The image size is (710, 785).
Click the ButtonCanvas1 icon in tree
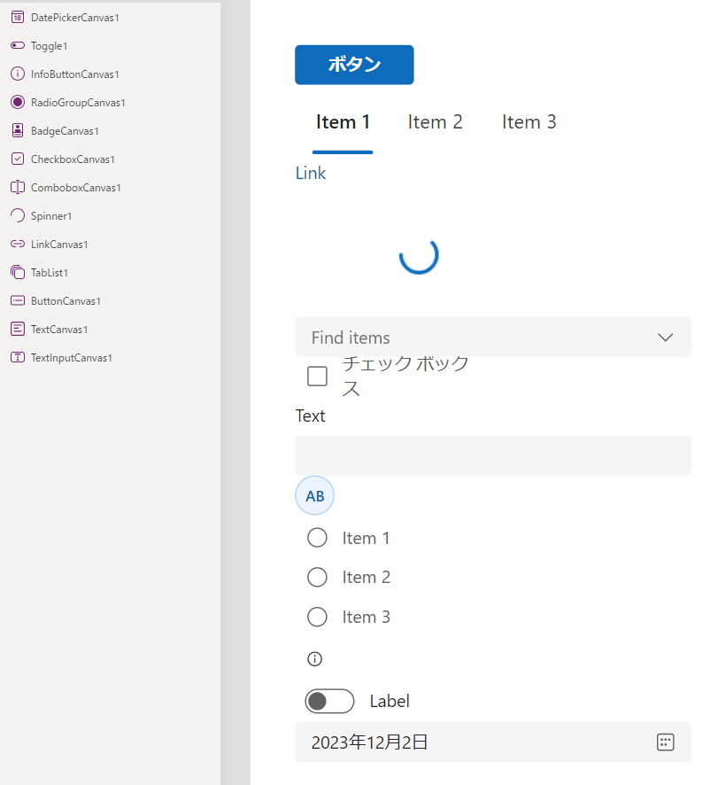18,301
